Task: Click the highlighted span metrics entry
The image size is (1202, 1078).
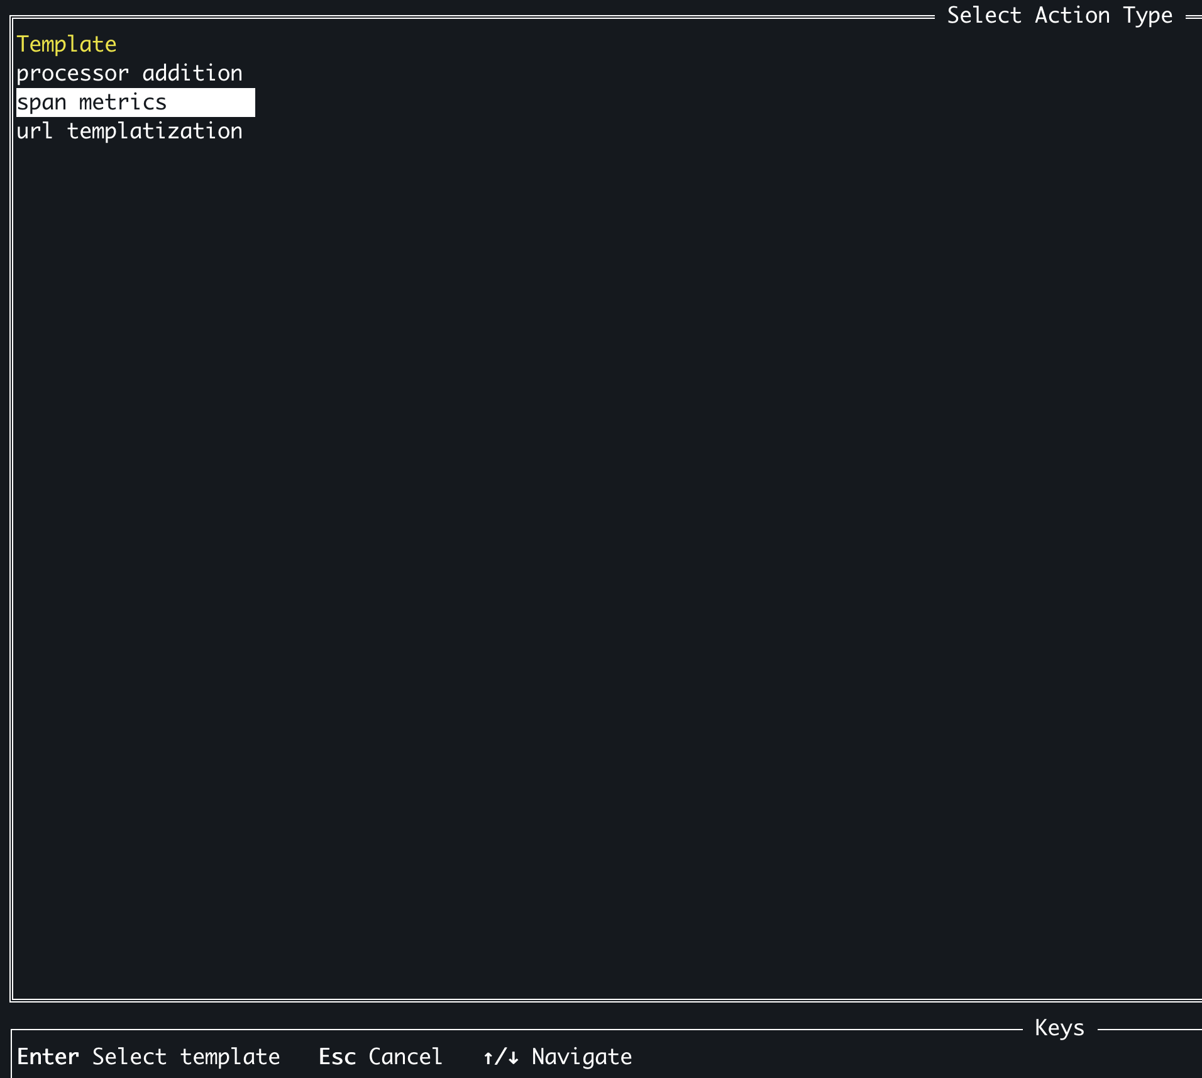Action: click(91, 101)
